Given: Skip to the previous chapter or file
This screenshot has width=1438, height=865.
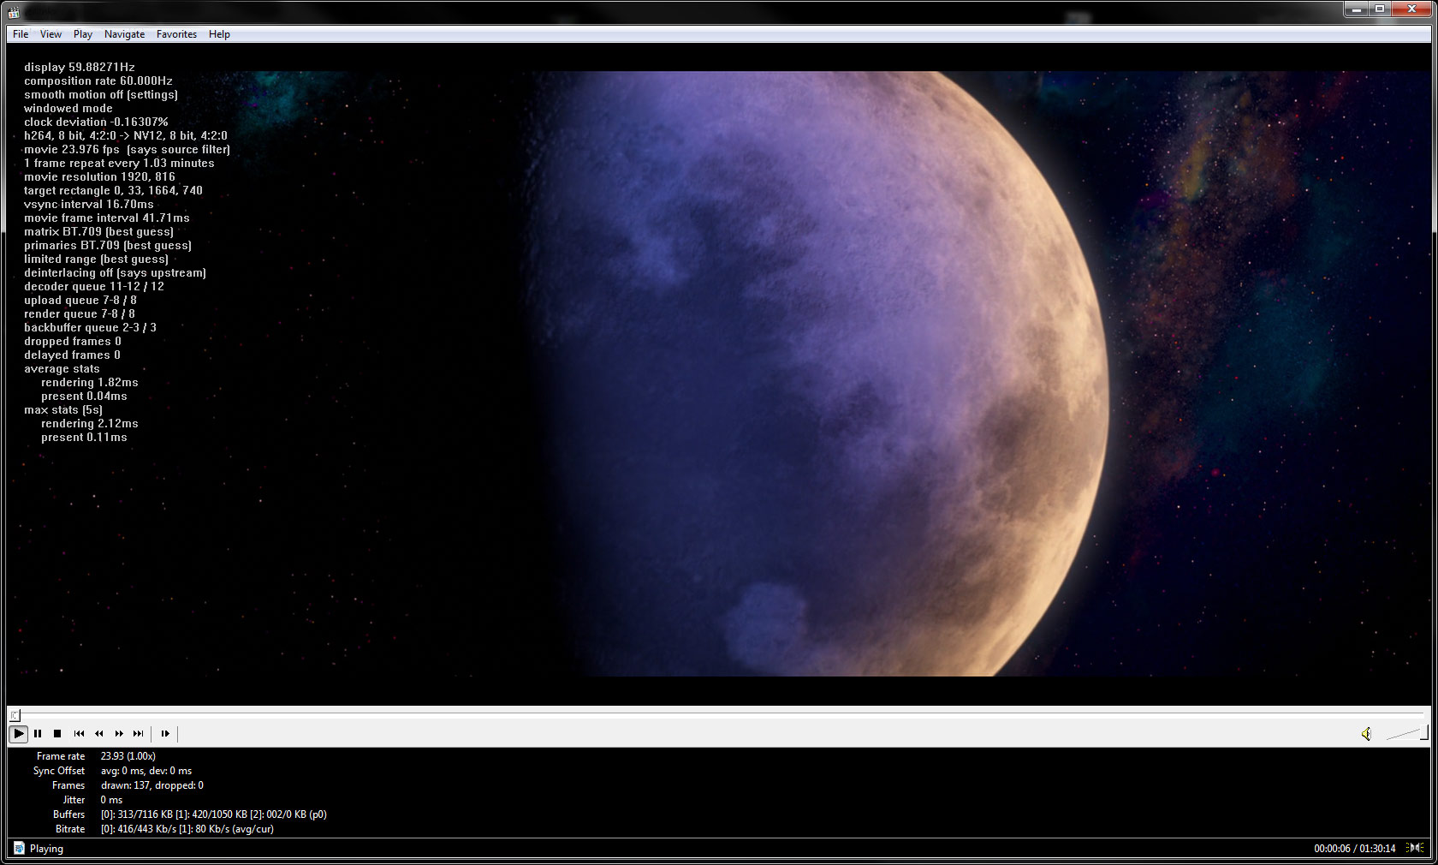Looking at the screenshot, I should (x=79, y=734).
